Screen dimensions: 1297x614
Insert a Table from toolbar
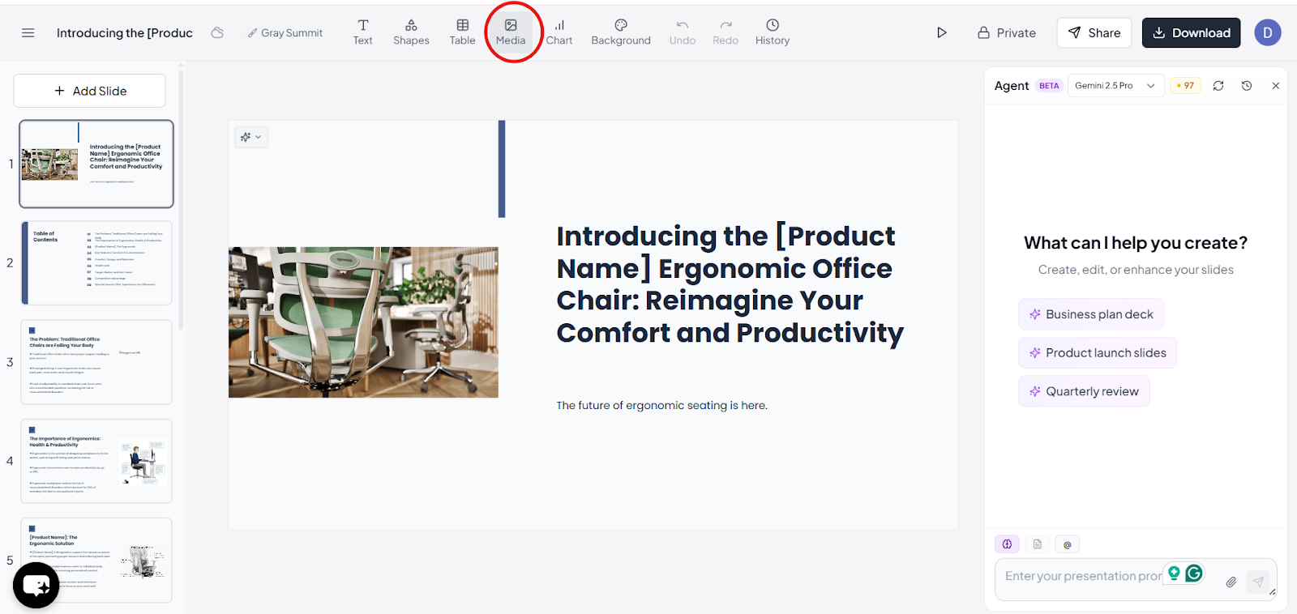coord(462,32)
